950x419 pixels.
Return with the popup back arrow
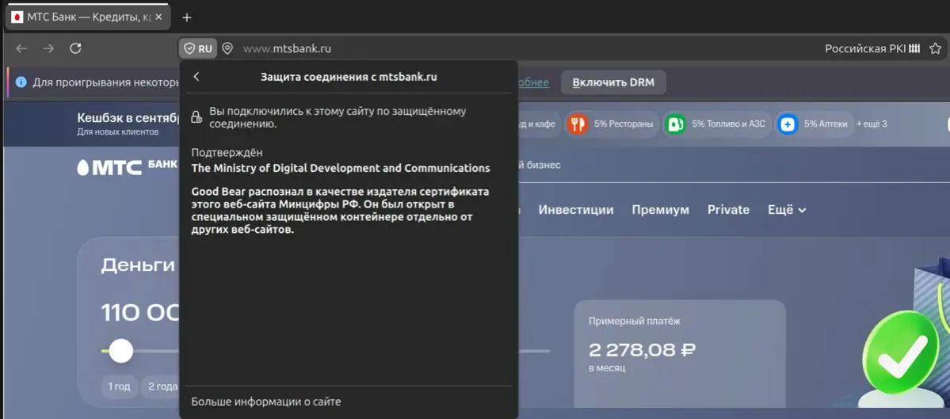click(x=196, y=77)
